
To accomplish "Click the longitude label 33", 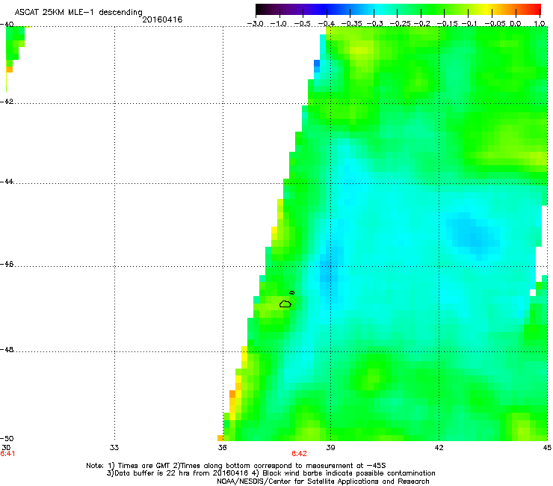I will point(114,448).
